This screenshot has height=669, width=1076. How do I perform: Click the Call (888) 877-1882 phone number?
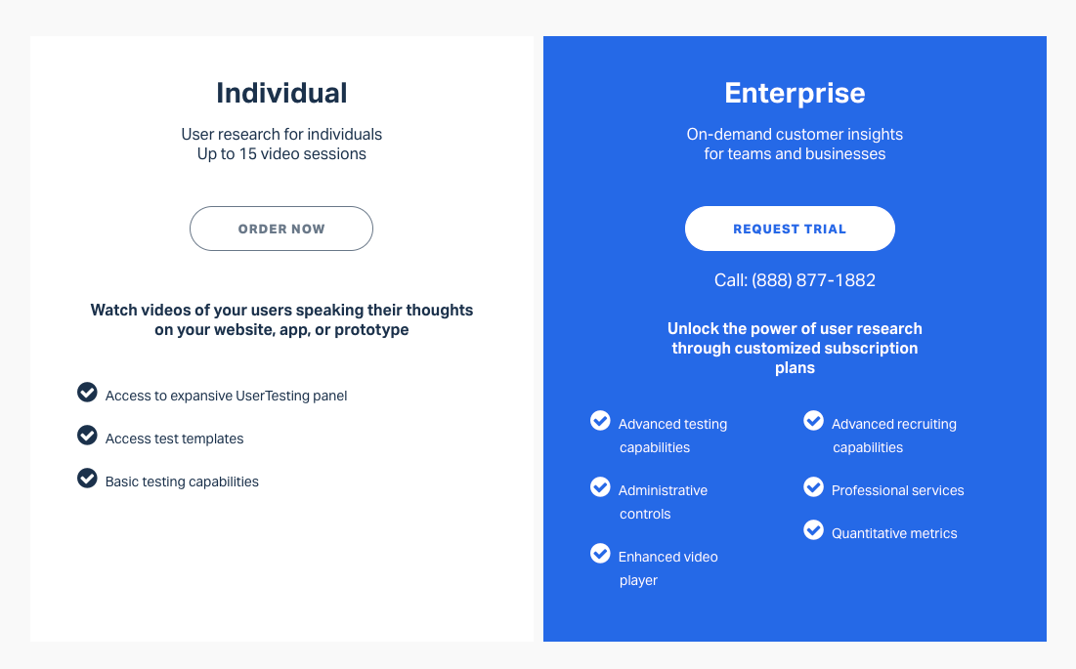tap(795, 280)
